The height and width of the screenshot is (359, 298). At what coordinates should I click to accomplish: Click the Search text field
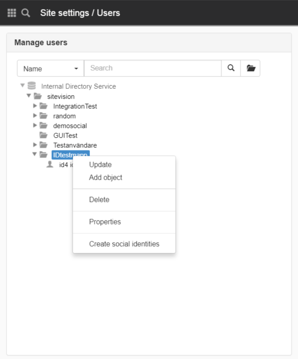pyautogui.click(x=153, y=68)
